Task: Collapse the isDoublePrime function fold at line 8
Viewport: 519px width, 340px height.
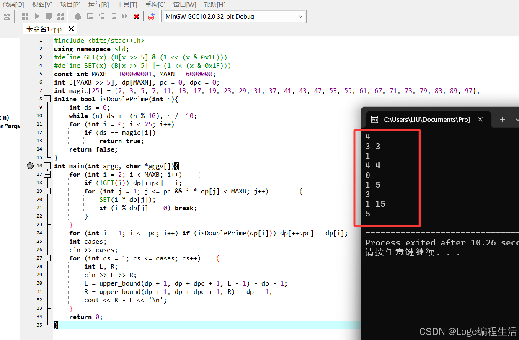Action: (x=47, y=99)
